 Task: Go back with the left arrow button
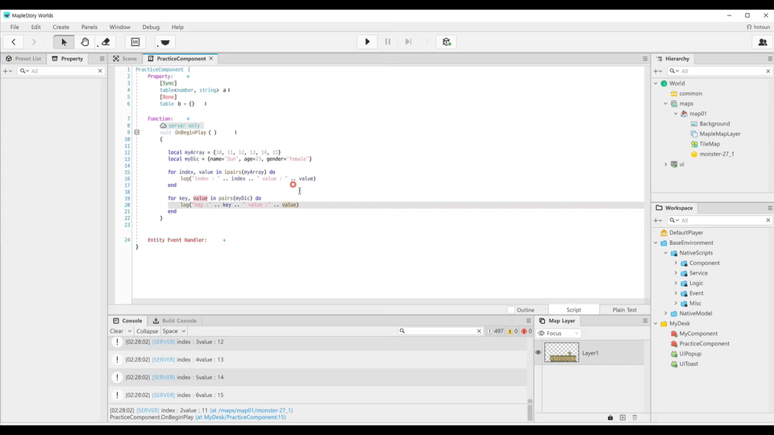14,42
